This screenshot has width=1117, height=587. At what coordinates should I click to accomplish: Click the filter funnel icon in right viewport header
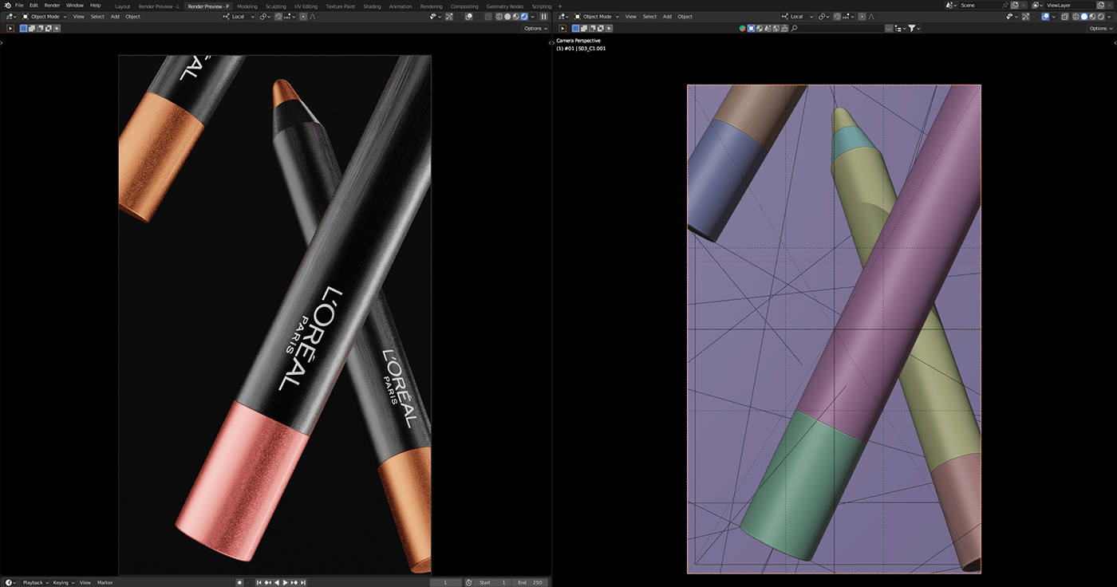point(912,28)
